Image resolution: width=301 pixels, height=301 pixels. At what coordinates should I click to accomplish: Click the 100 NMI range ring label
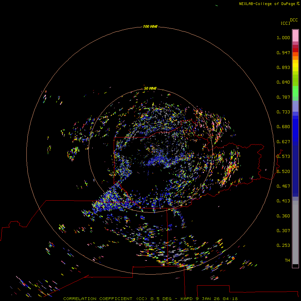click(150, 26)
